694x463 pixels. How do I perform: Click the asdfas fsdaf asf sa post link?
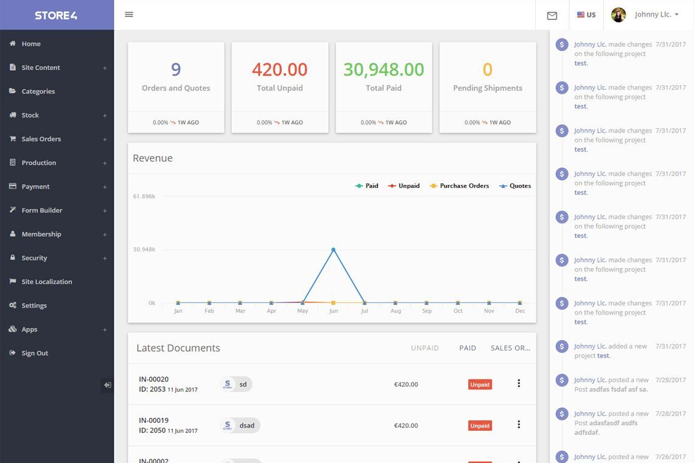pyautogui.click(x=618, y=389)
